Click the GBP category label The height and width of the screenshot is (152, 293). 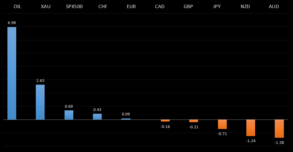coord(188,6)
